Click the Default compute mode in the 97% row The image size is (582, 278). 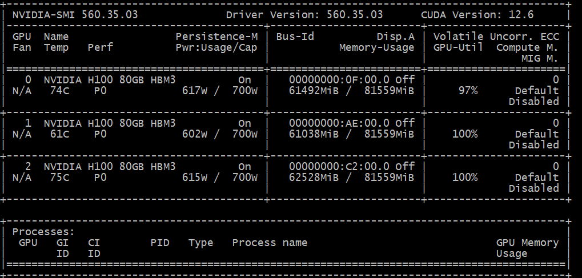[x=537, y=91]
